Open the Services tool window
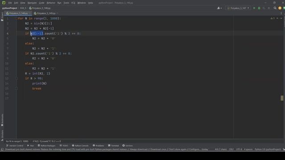This screenshot has height=160, width=285. (x=127, y=146)
